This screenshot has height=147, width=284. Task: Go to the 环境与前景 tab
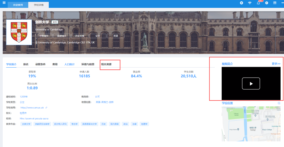88,64
